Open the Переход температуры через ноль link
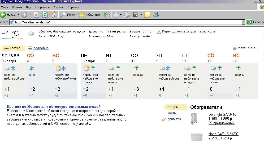The height and width of the screenshot is (141, 264). tap(189, 31)
